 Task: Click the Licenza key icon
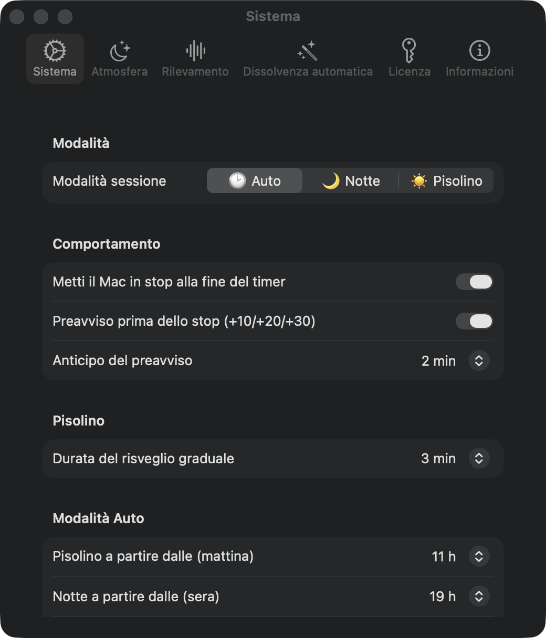(409, 51)
